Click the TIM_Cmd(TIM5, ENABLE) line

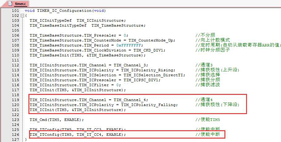(x=57, y=120)
